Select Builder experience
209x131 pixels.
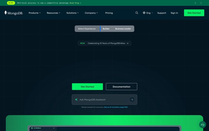click(x=106, y=29)
